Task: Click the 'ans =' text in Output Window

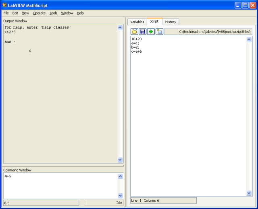Action: click(10, 42)
